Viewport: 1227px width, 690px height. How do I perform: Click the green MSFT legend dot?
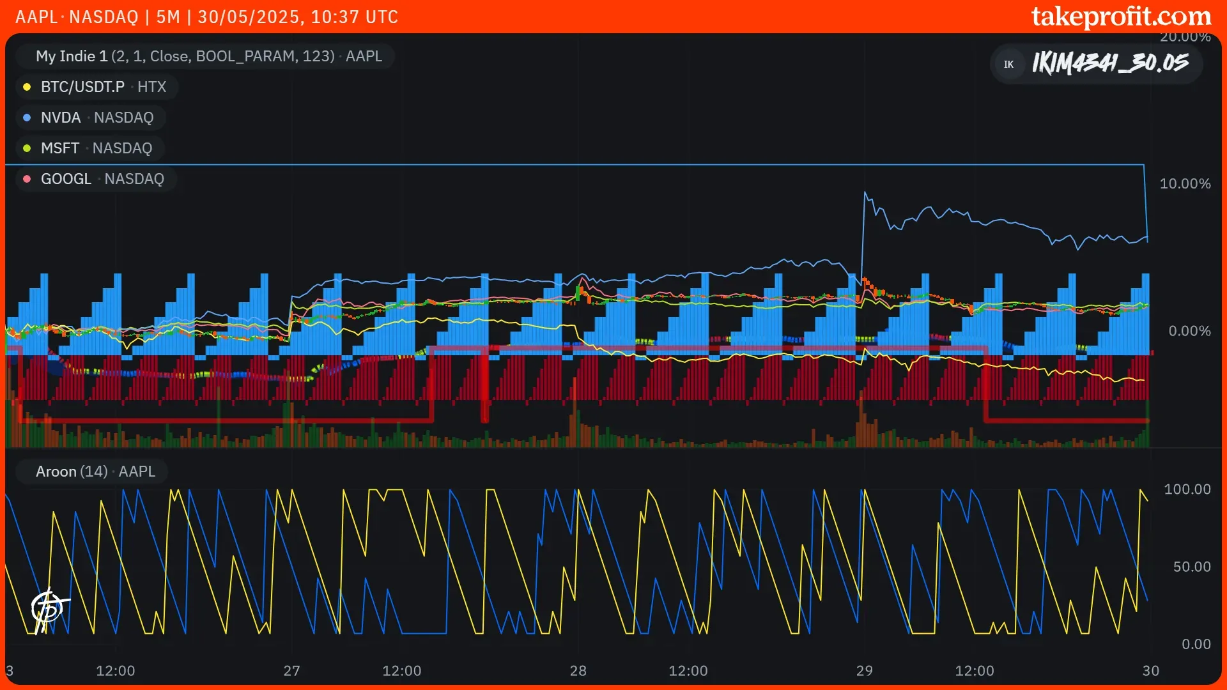(27, 148)
